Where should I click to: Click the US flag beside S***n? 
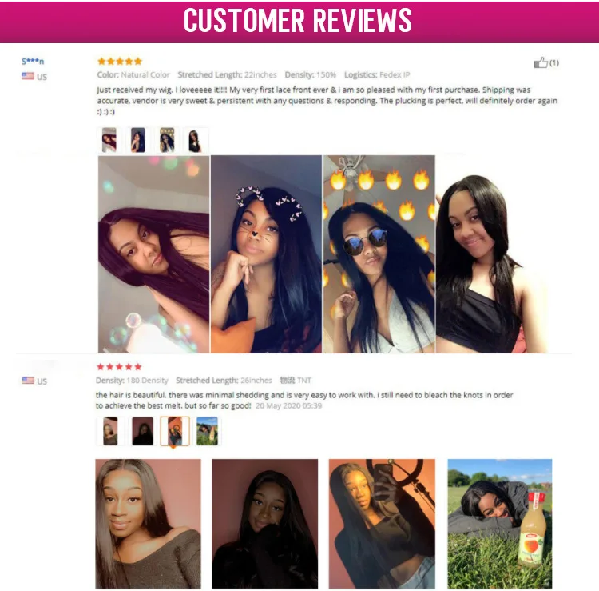27,76
